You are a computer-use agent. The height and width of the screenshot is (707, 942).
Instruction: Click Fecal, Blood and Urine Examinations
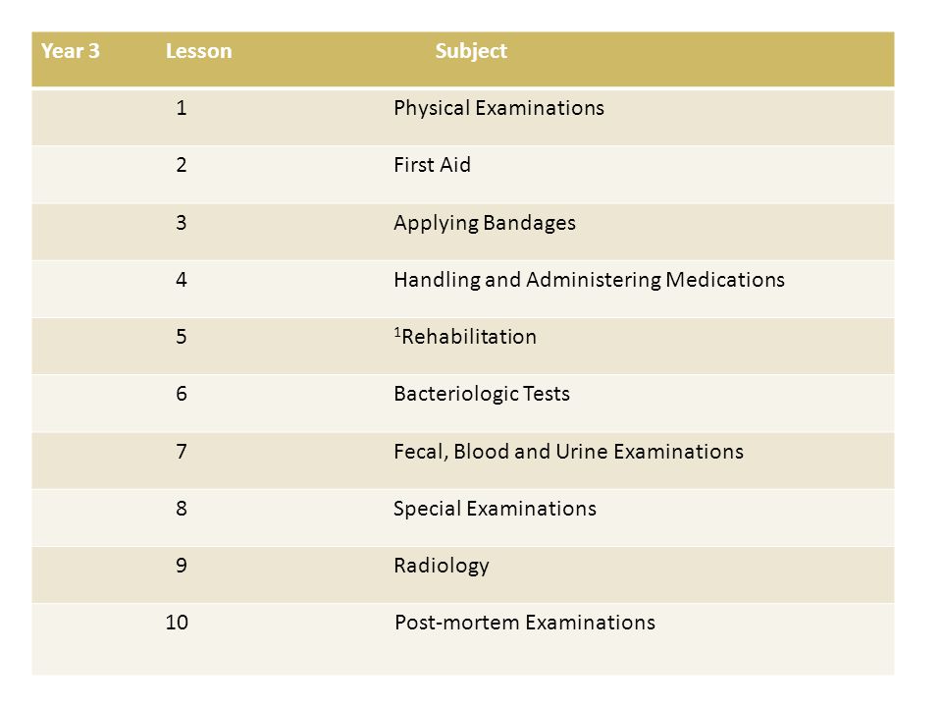point(568,452)
